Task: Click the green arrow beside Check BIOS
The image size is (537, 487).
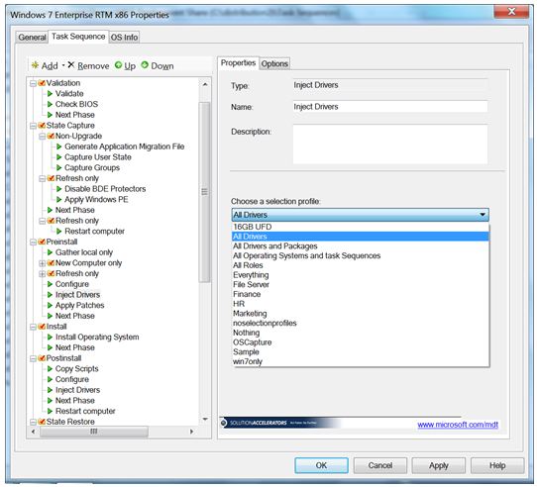Action: (50, 104)
